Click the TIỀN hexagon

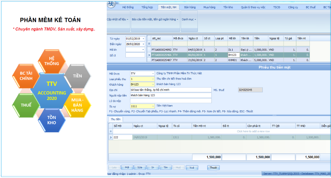coord(78,76)
